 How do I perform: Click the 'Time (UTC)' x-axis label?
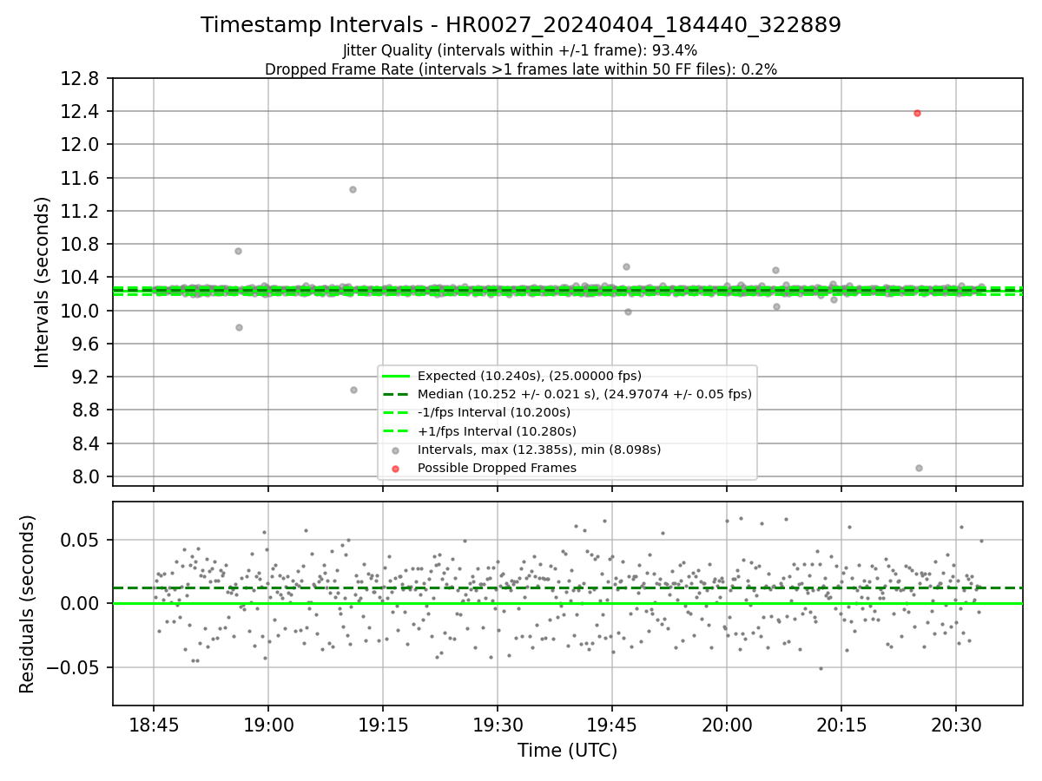point(568,751)
